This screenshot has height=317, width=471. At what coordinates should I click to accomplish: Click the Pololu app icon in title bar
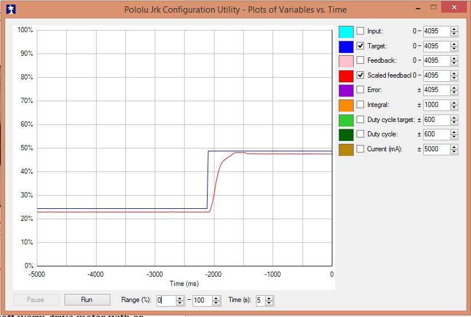(x=11, y=9)
